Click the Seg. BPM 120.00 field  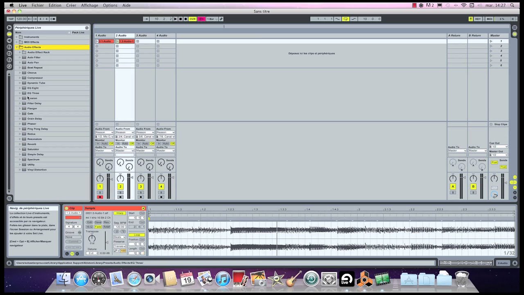120,227
